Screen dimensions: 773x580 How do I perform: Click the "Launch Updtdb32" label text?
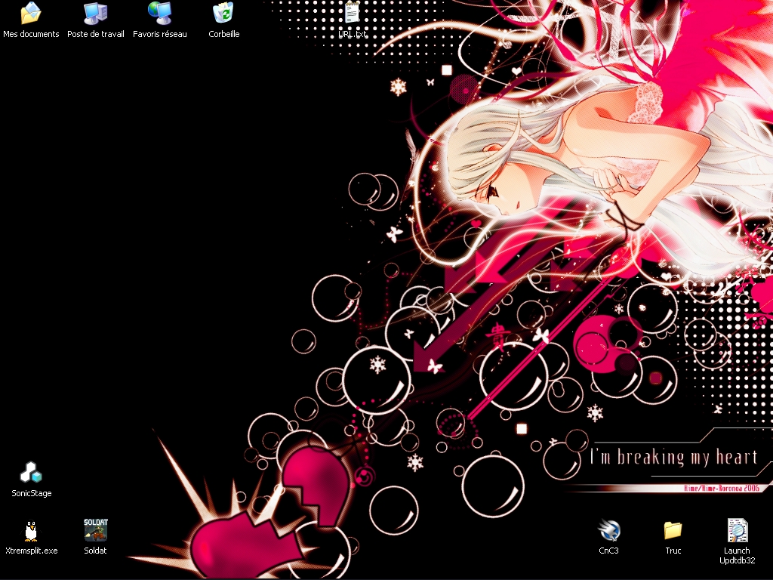click(x=737, y=555)
